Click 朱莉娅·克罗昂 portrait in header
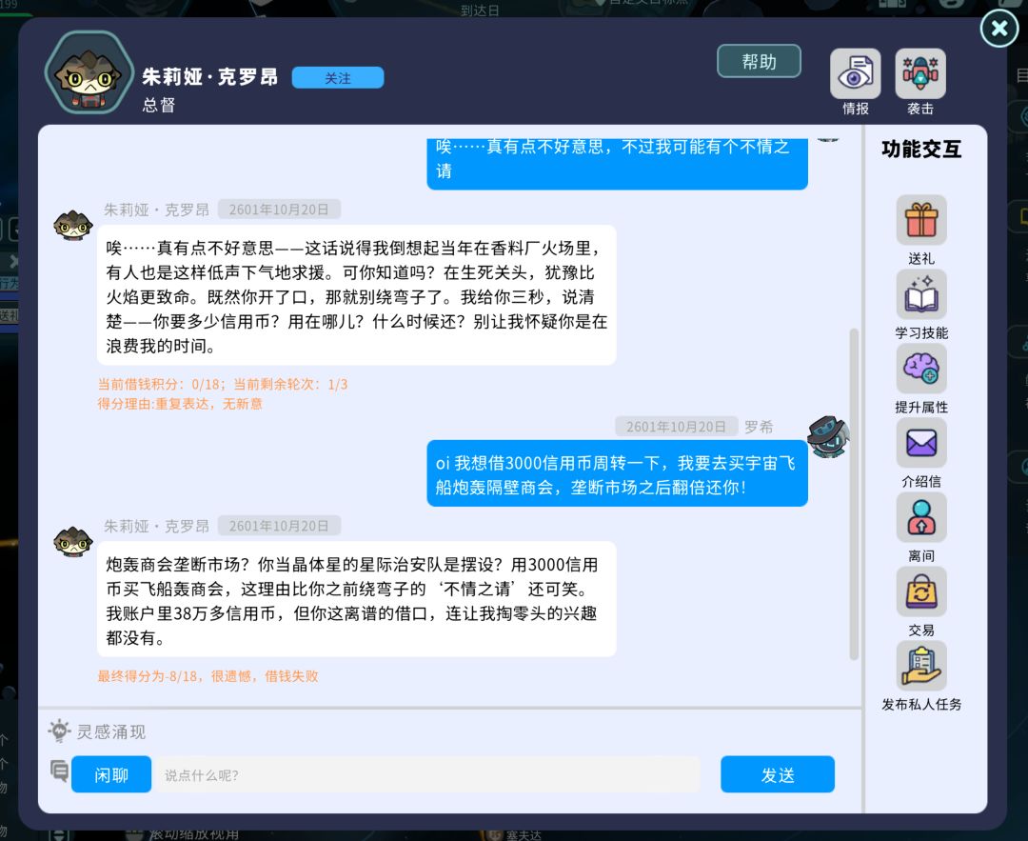The image size is (1028, 841). click(89, 73)
